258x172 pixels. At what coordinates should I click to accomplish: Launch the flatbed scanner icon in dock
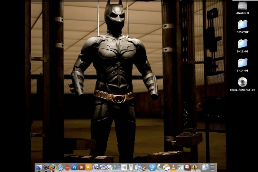159,167
